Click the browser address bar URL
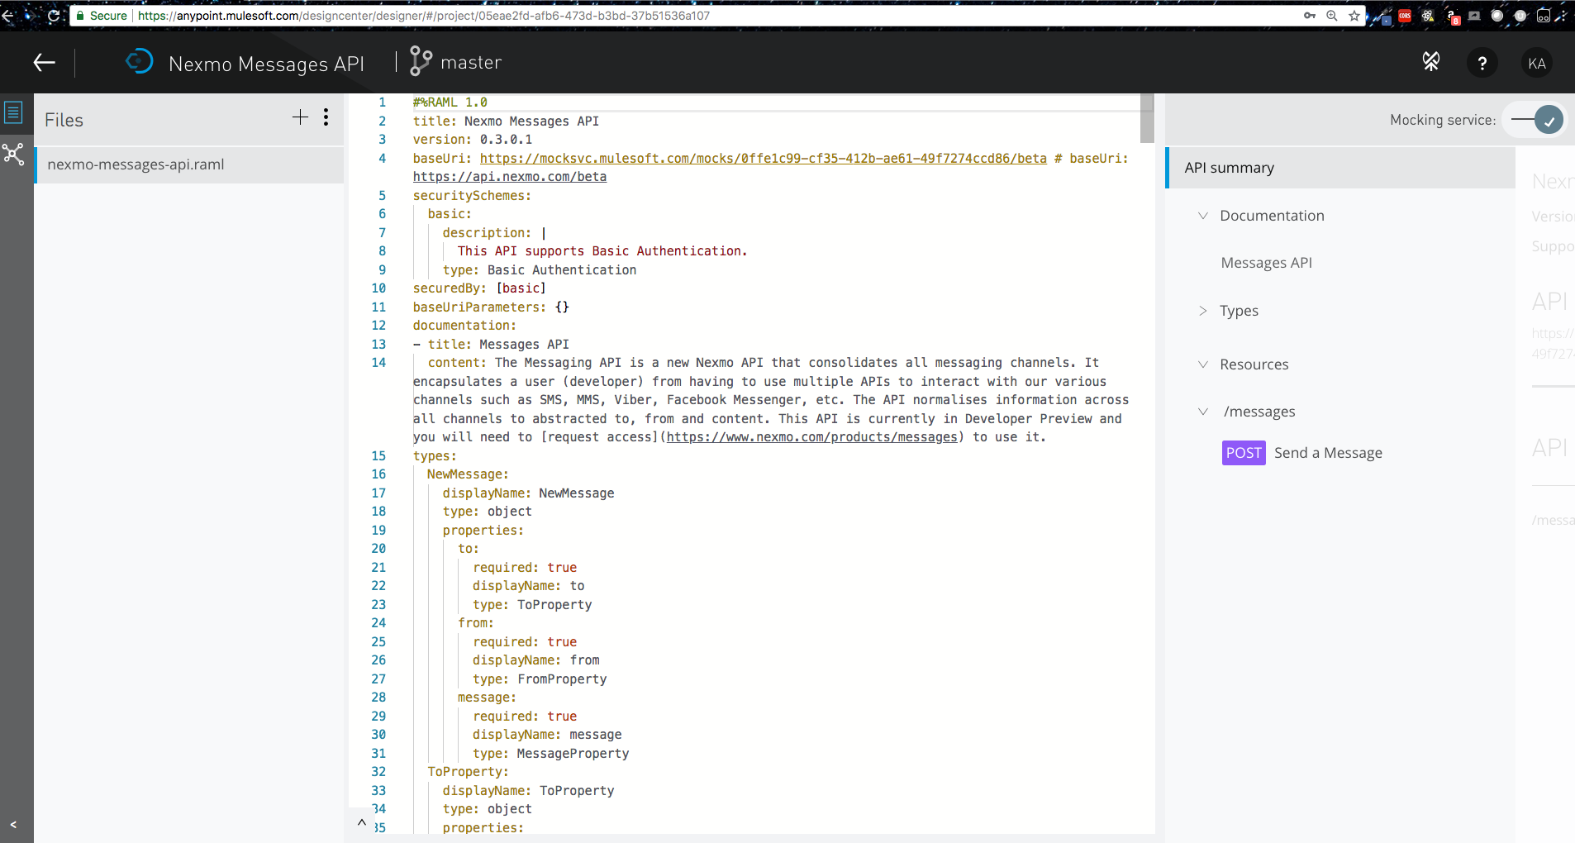Screen dimensions: 1575x843 click(x=423, y=16)
